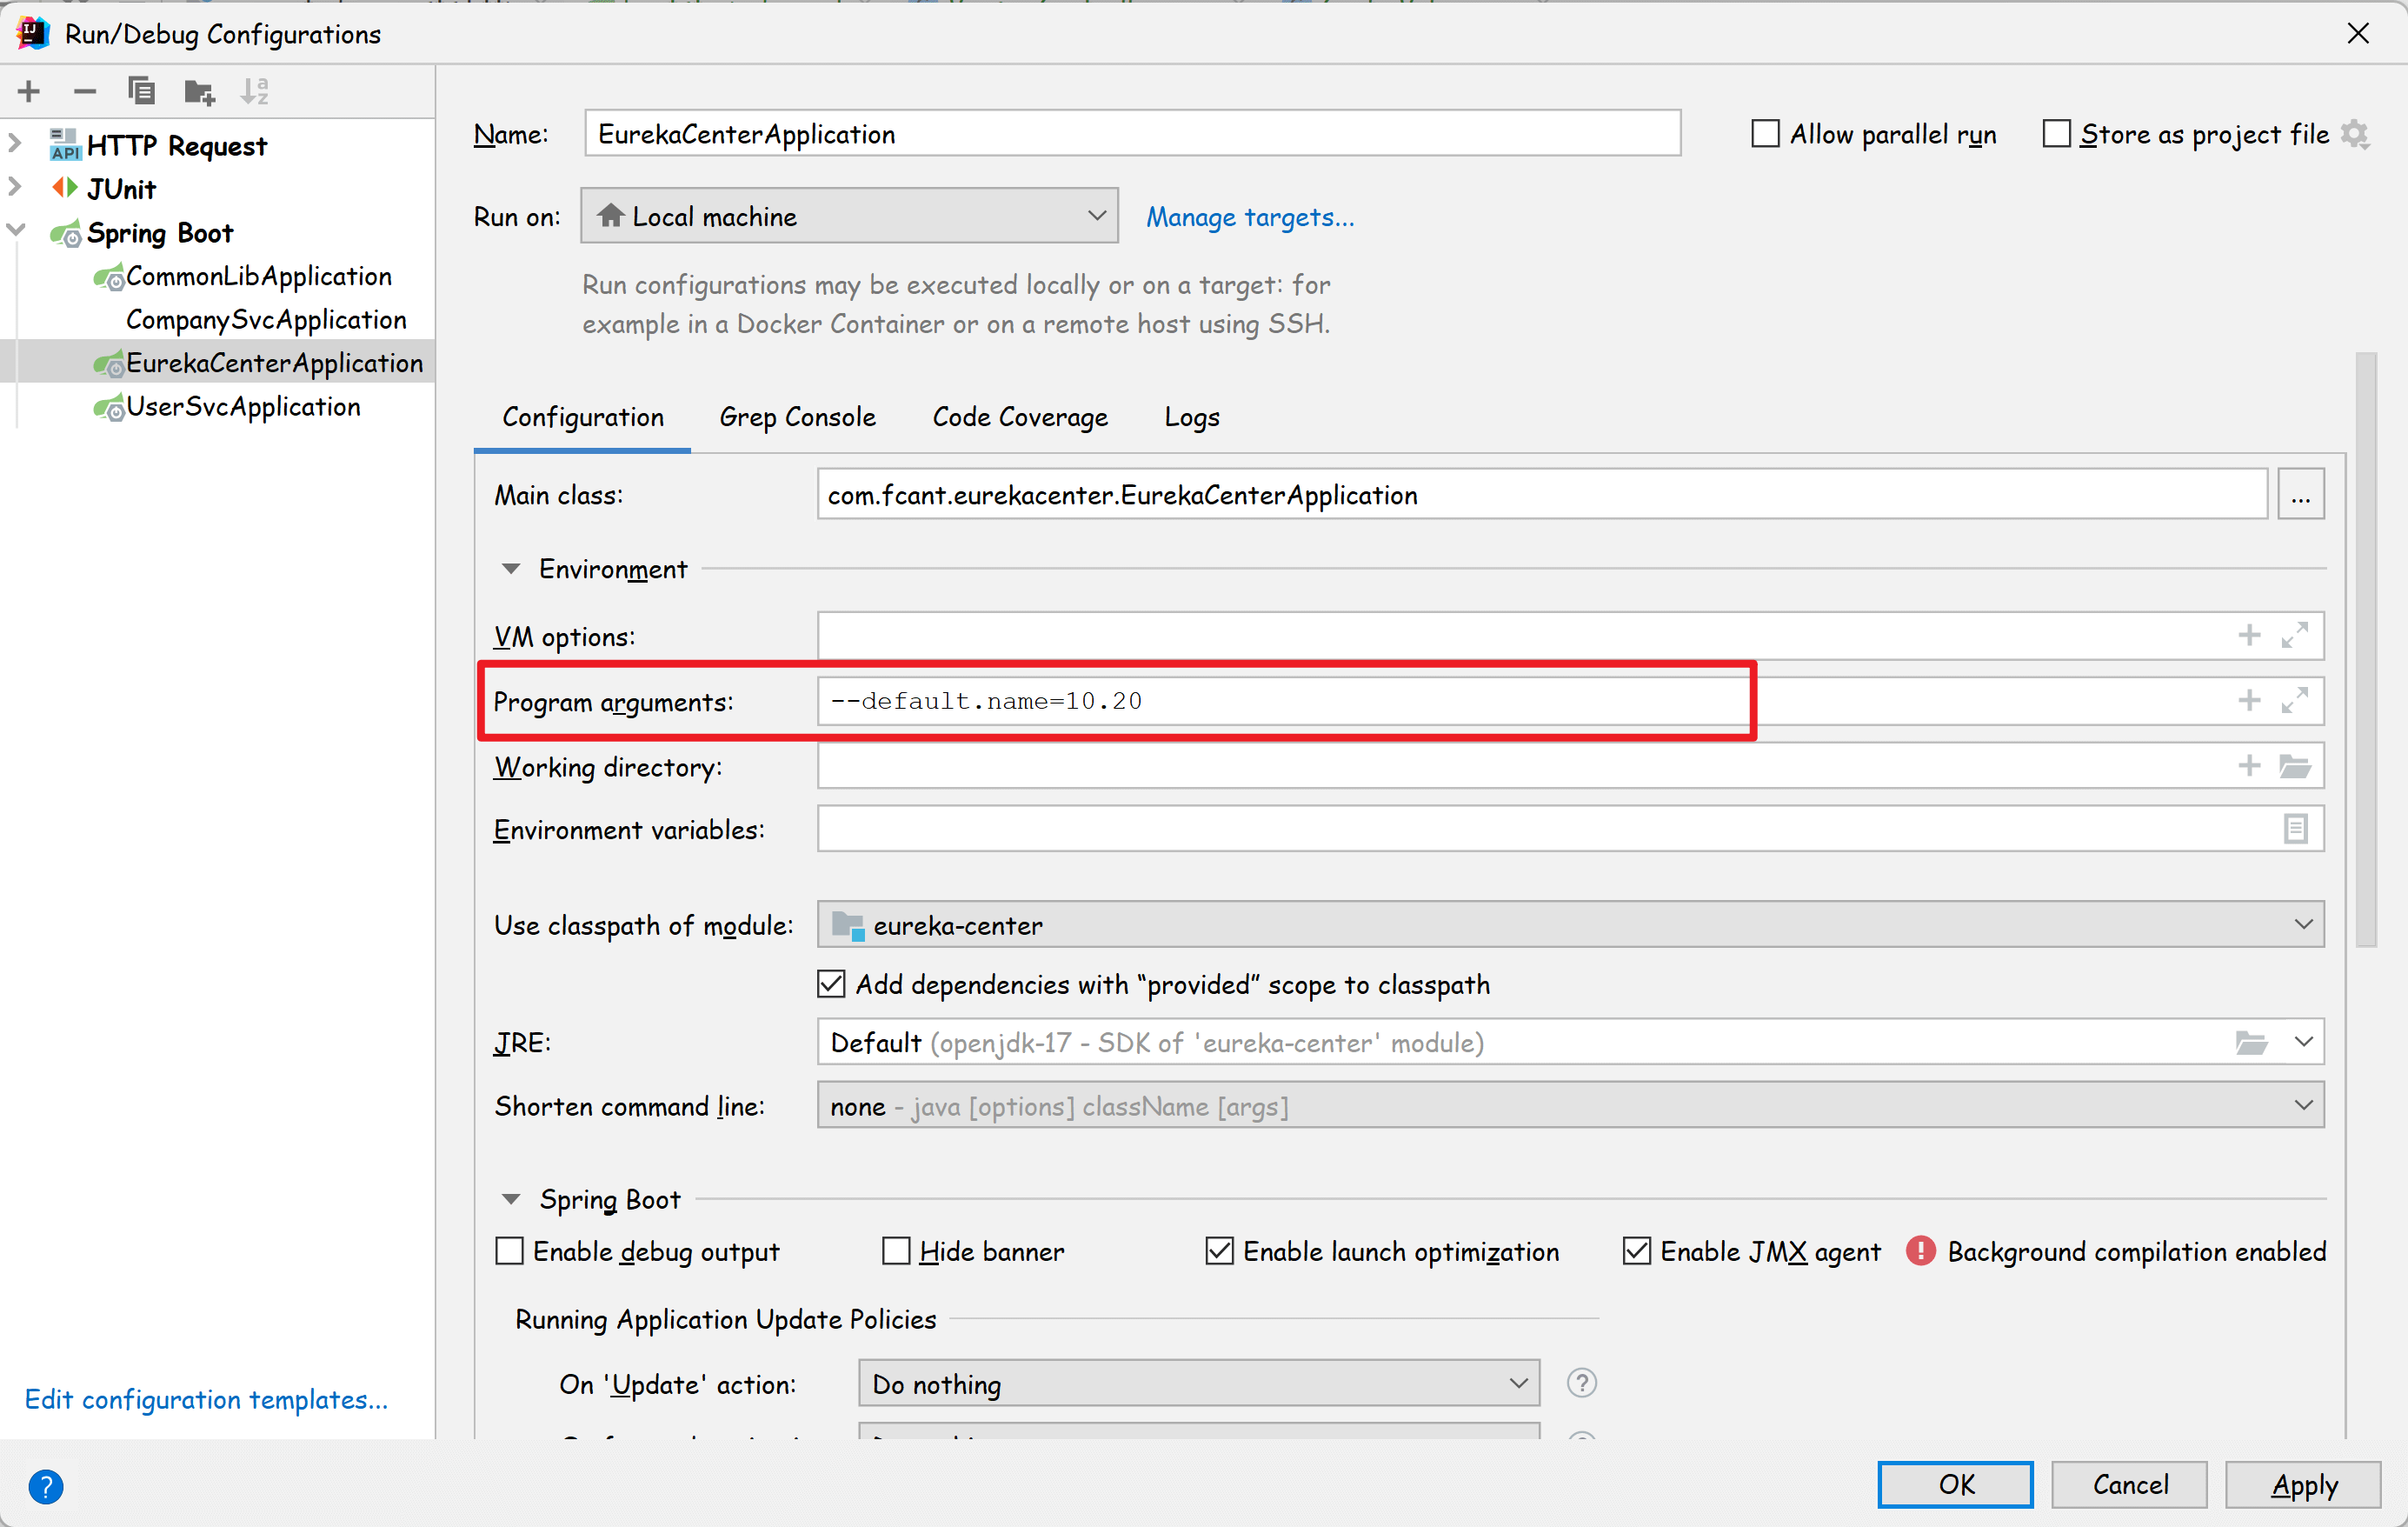Check Store as project file

pos(2056,134)
